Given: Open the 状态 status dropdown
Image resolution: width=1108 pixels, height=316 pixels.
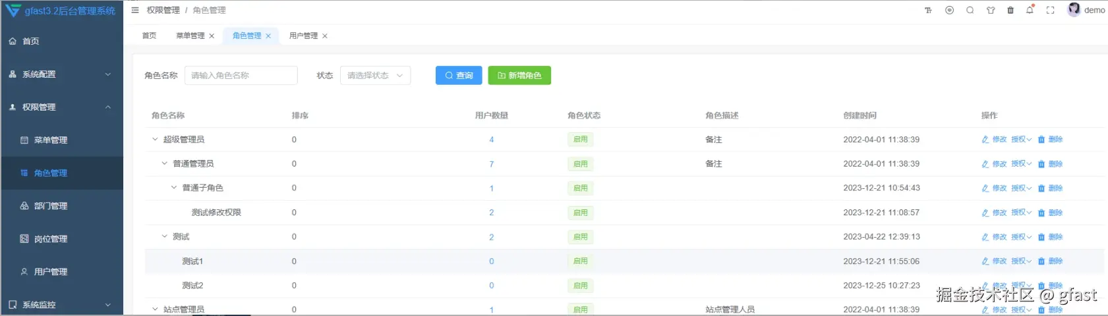Looking at the screenshot, I should [375, 76].
